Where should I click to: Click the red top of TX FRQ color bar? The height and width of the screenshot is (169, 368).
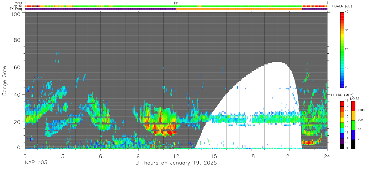(x=342, y=104)
